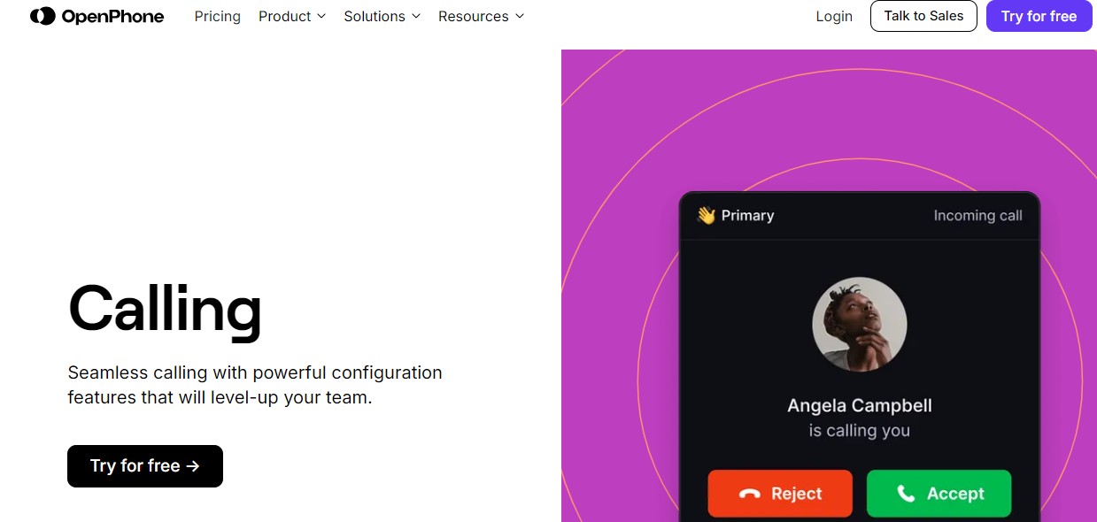Click the Angela Campbell caller name
The width and height of the screenshot is (1097, 522).
859,405
